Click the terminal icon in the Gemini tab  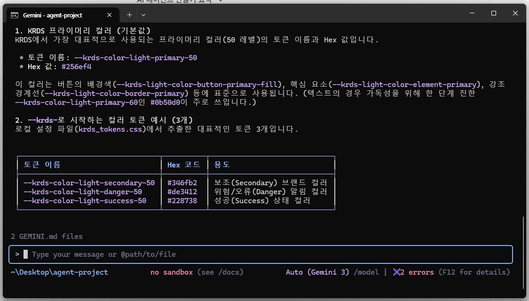15,15
